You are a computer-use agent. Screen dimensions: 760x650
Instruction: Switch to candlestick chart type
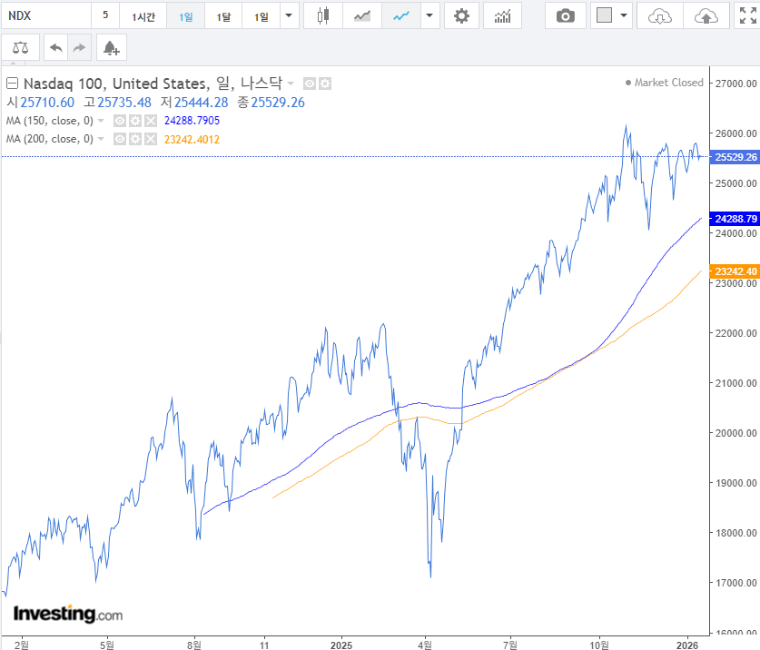323,16
